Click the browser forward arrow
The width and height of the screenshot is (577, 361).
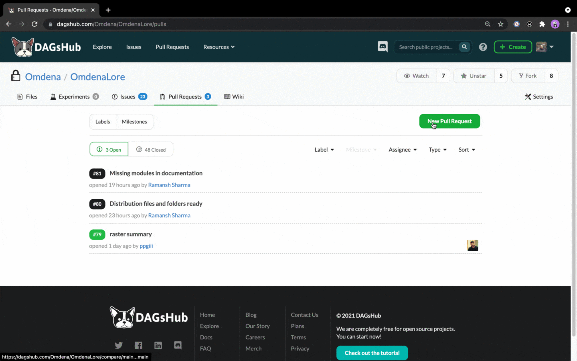[22, 24]
